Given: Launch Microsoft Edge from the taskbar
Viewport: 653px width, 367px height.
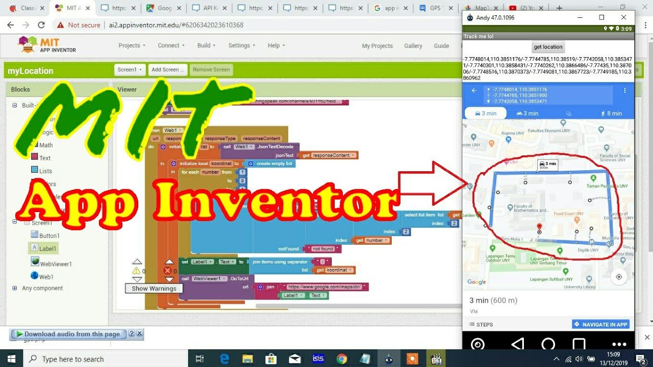Looking at the screenshot, I should [224, 359].
